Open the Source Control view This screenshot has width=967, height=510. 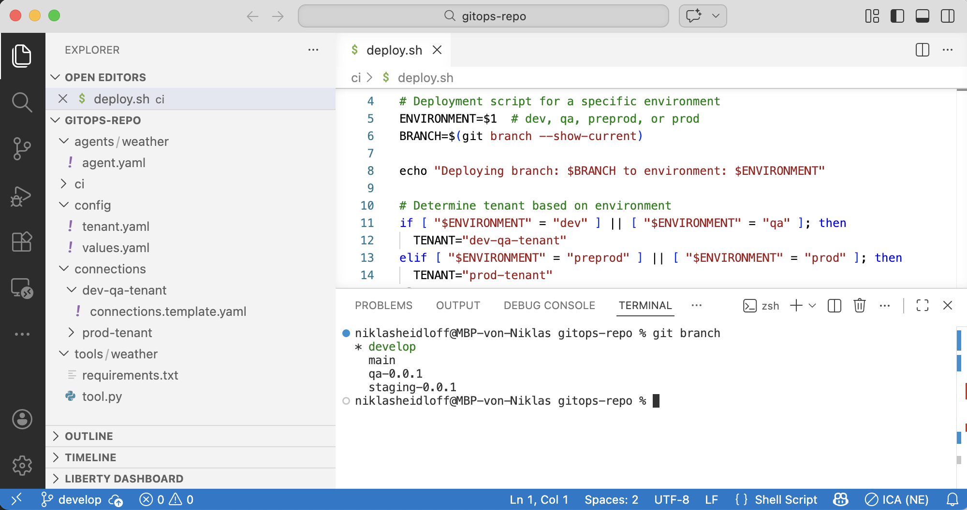pyautogui.click(x=22, y=148)
